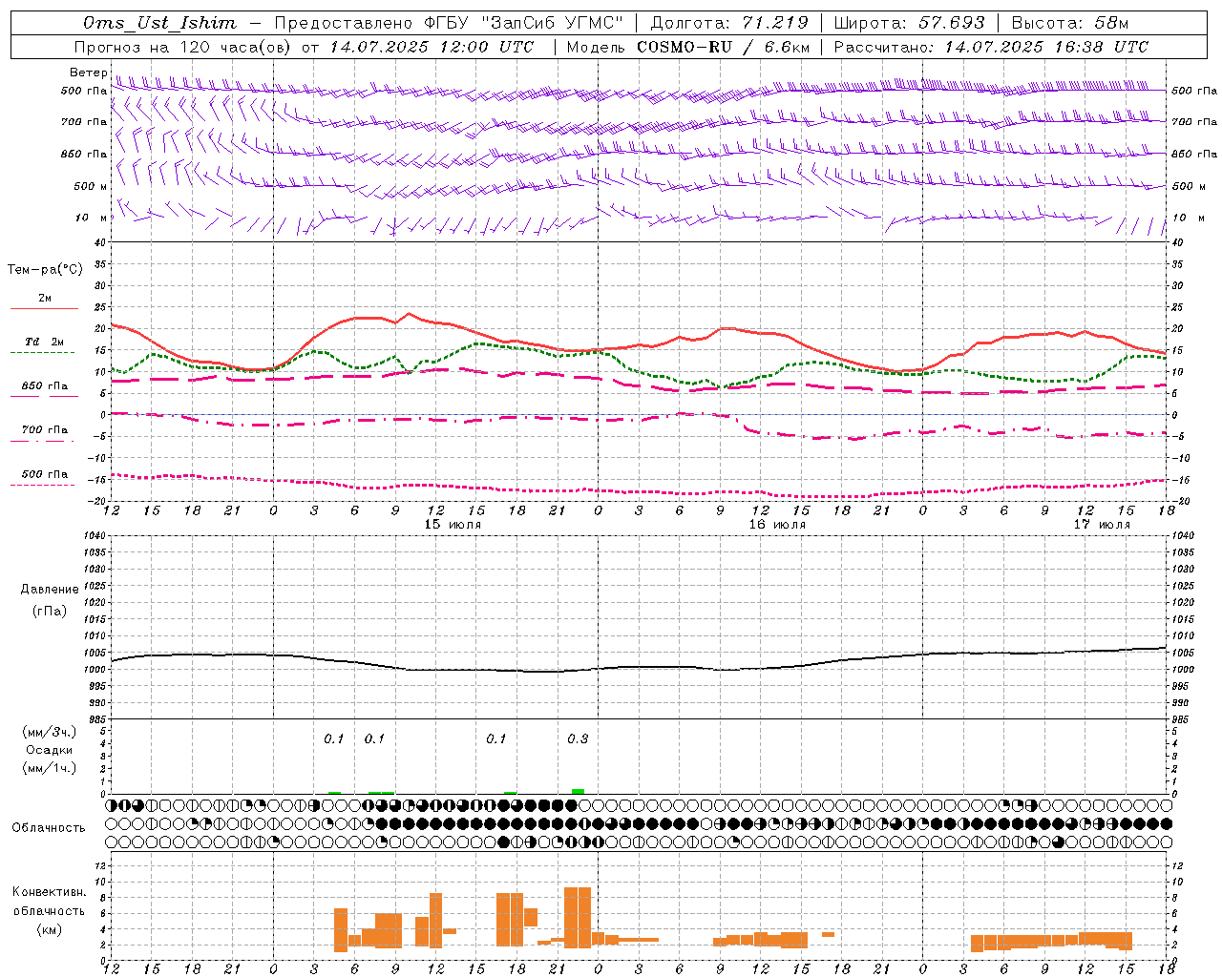Click the 16 июля date label
This screenshot has width=1222, height=977.
[777, 525]
